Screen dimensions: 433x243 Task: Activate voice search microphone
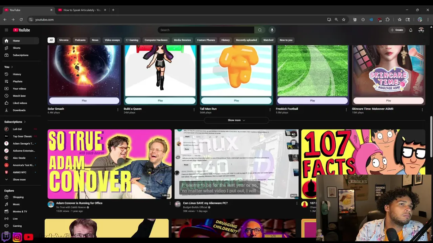point(272,30)
